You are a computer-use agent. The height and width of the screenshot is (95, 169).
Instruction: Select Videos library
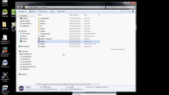(x=25, y=41)
